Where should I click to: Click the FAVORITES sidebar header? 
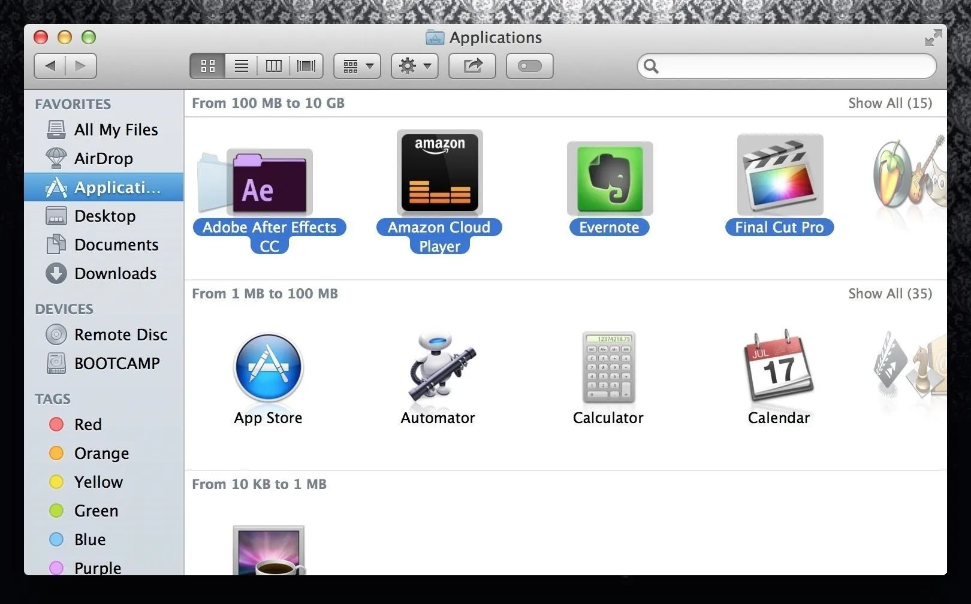click(73, 104)
